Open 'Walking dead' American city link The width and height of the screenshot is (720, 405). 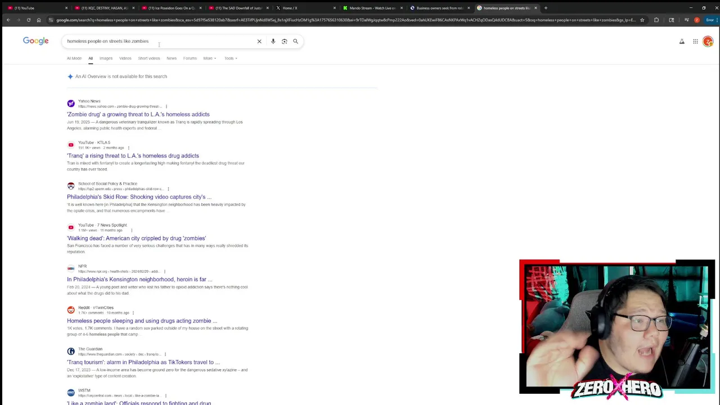click(x=136, y=238)
